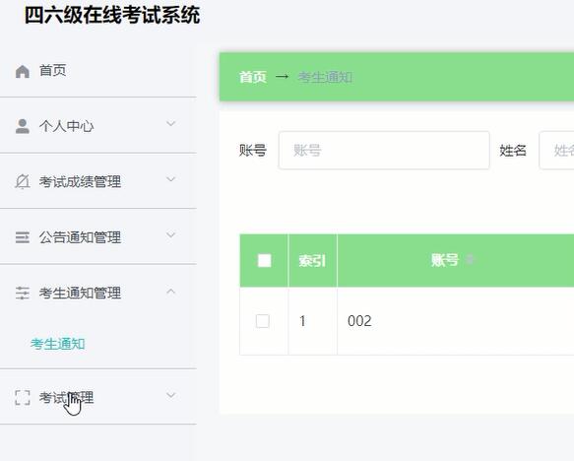Click the 索引 column header
The height and width of the screenshot is (461, 574).
pyautogui.click(x=312, y=261)
